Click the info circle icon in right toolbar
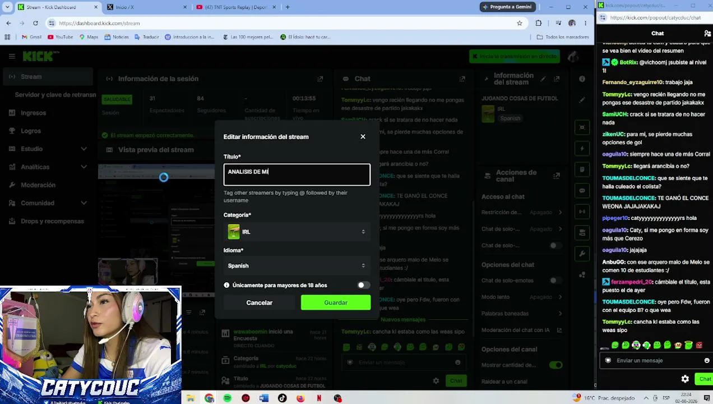The width and height of the screenshot is (713, 404). click(582, 79)
